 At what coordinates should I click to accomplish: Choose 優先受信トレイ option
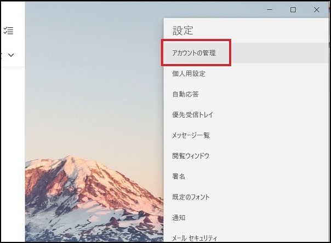pyautogui.click(x=192, y=114)
